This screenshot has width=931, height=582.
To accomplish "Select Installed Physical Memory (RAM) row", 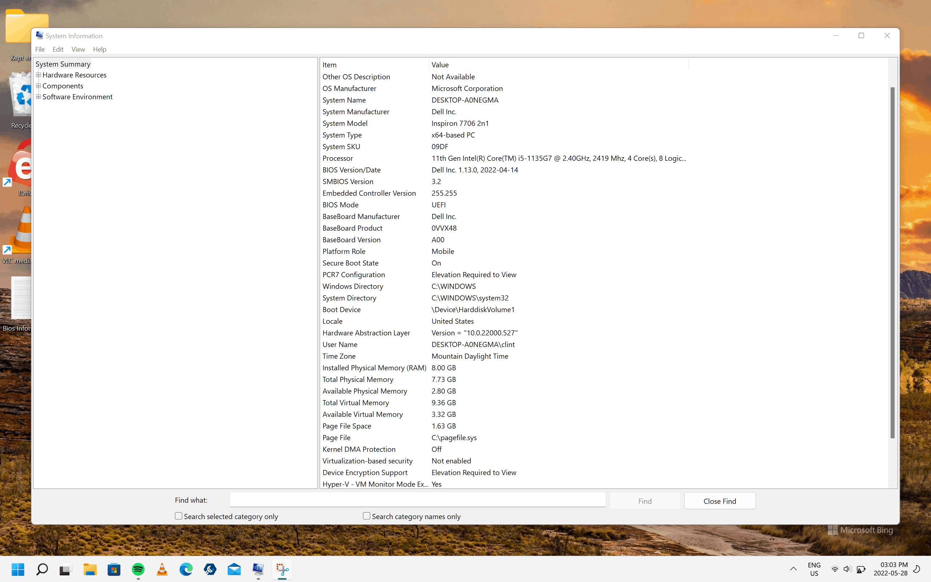I will click(x=504, y=368).
